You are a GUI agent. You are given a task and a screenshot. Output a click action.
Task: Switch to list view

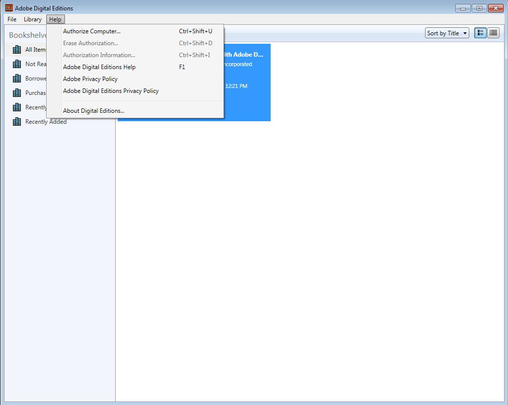(x=494, y=33)
